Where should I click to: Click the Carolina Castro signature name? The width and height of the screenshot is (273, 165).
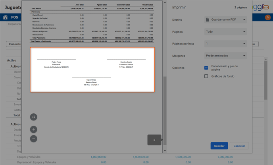click(x=126, y=62)
